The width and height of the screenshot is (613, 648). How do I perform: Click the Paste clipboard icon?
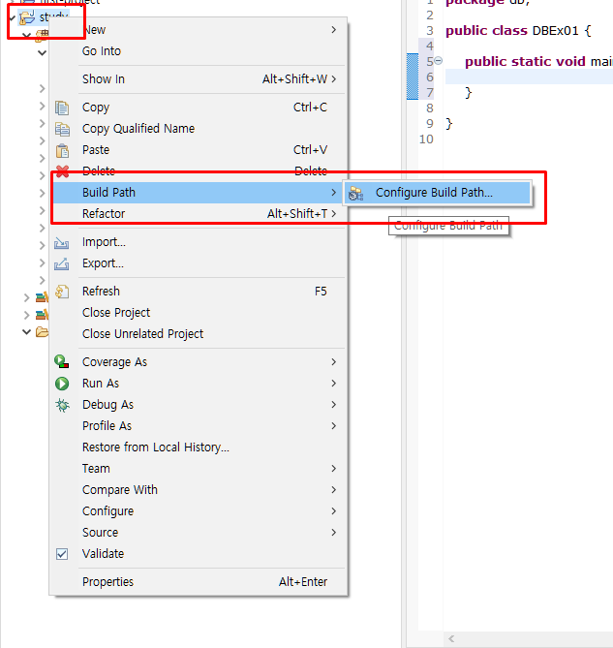(62, 150)
